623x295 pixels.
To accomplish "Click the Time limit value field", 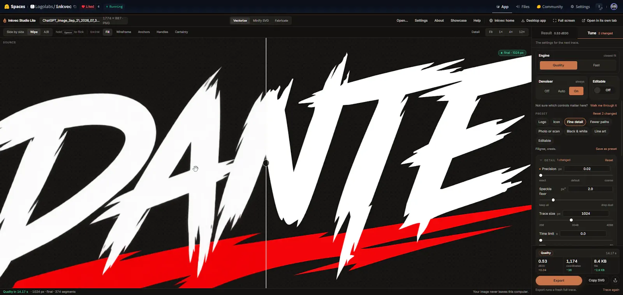I will (583, 234).
